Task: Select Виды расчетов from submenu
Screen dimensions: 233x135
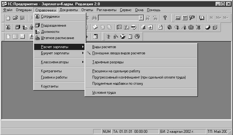Action: tap(104, 47)
